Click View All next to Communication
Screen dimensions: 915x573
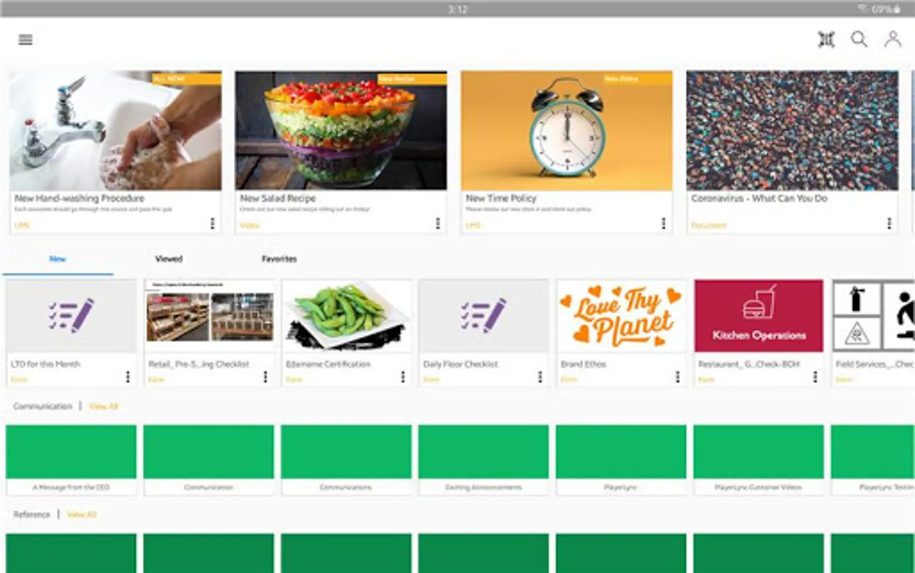pos(104,406)
